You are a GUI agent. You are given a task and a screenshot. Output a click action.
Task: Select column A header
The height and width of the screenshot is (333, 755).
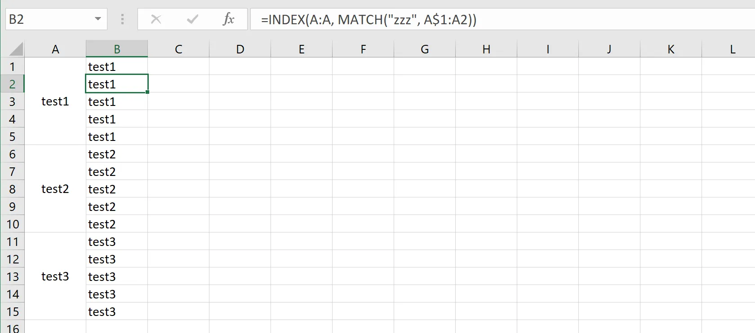pos(55,49)
